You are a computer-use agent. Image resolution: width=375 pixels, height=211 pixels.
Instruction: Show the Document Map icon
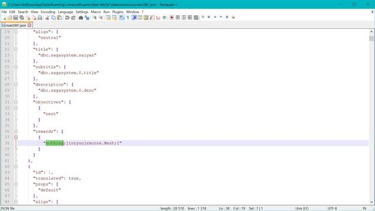(x=146, y=18)
